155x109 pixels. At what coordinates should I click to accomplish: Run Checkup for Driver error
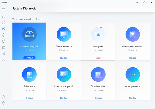29,98
